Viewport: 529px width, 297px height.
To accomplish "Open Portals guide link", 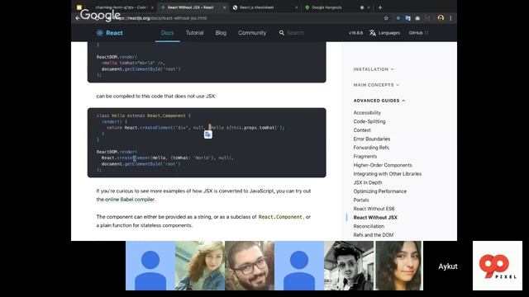I will (x=361, y=200).
